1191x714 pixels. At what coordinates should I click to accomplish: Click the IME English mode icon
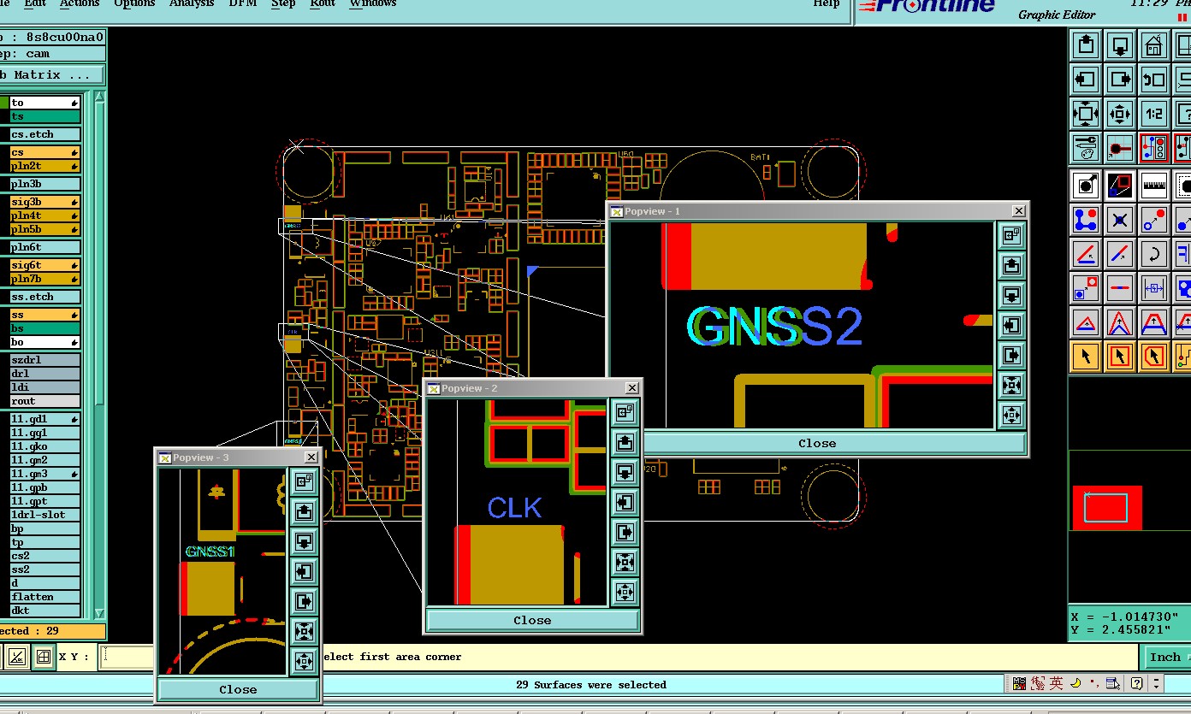click(1057, 683)
